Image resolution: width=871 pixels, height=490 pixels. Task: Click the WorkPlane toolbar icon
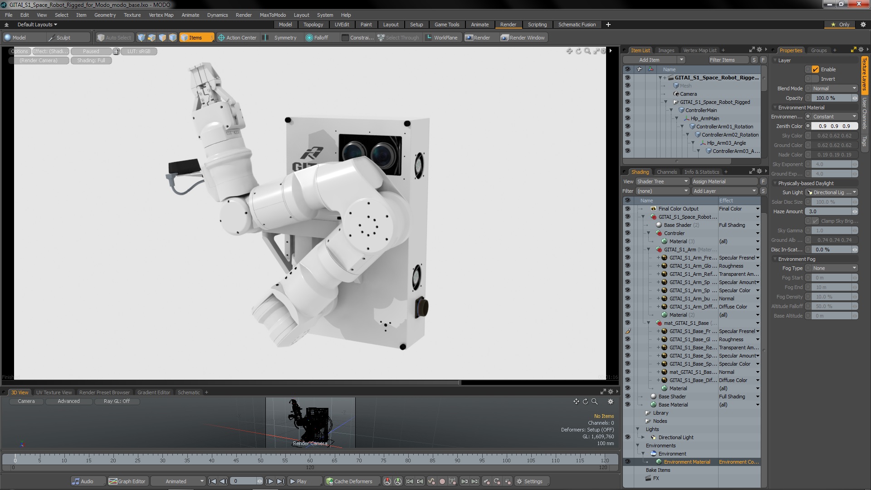429,38
